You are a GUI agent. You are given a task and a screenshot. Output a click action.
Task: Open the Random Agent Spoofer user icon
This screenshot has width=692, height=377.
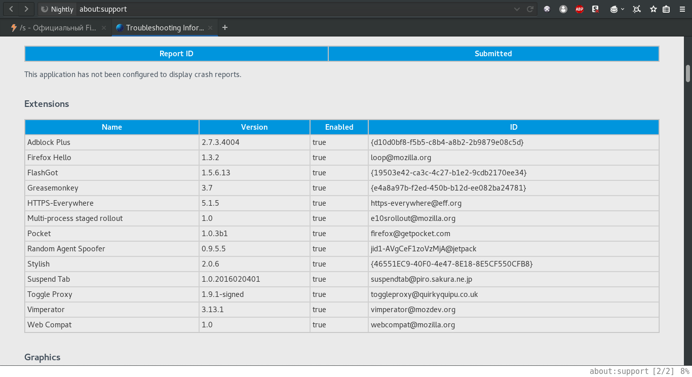[563, 9]
